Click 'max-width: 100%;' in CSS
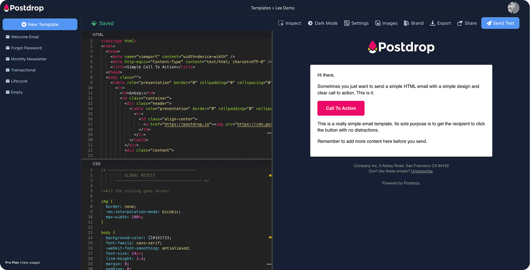Viewport: 530px width, 270px height. click(x=124, y=217)
